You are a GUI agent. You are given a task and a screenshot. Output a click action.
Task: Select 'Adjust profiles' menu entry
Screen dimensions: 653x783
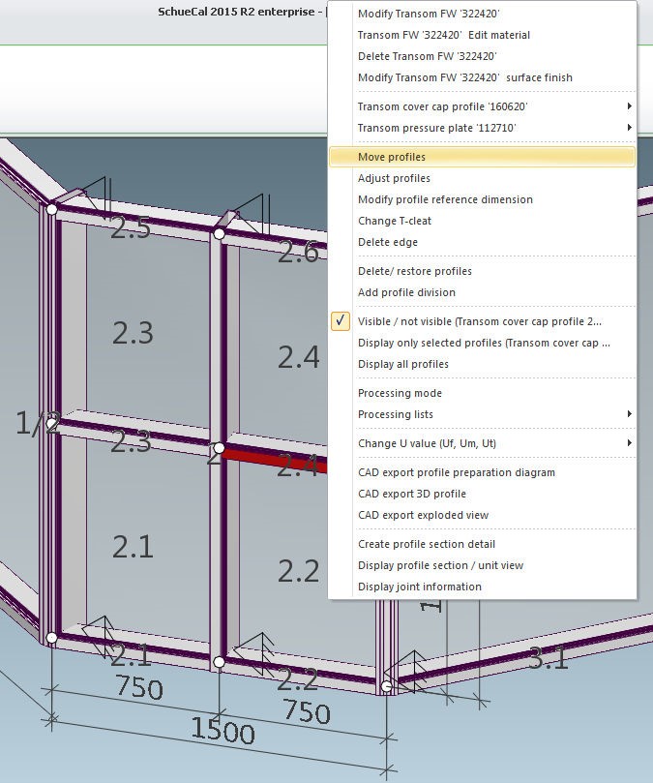(x=394, y=178)
